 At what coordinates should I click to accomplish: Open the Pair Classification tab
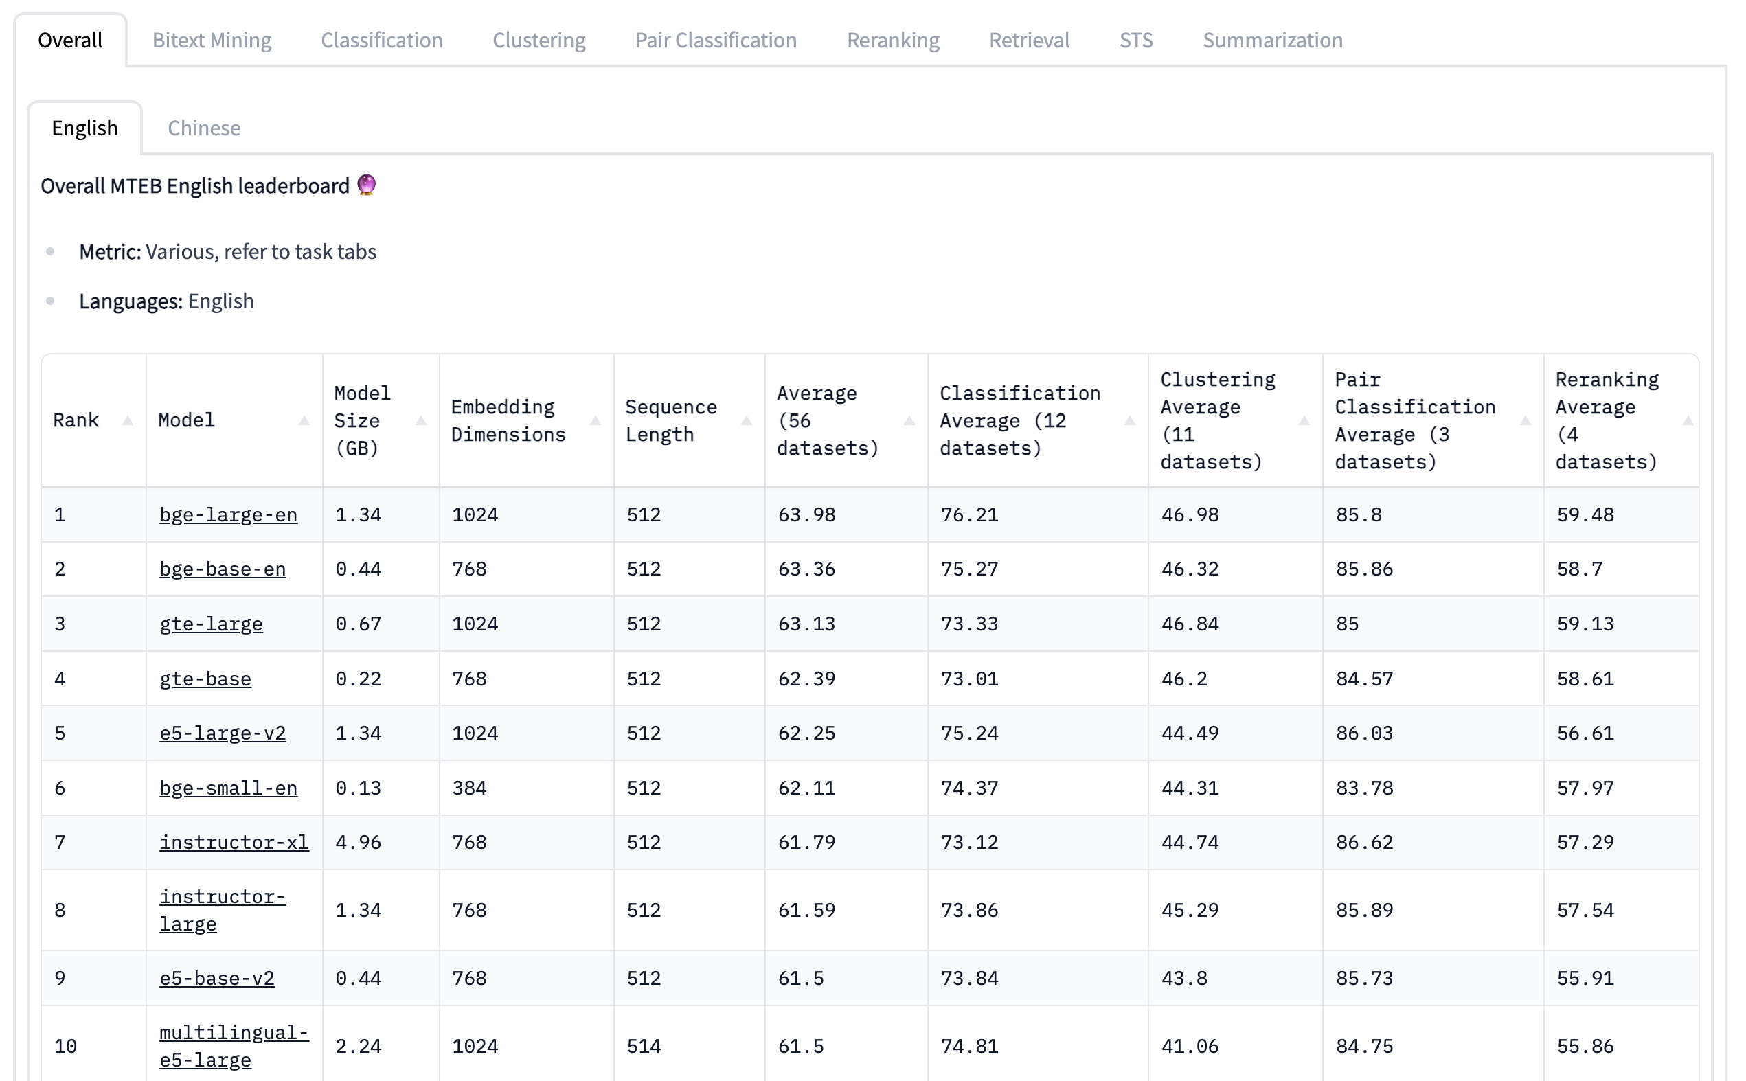[716, 40]
